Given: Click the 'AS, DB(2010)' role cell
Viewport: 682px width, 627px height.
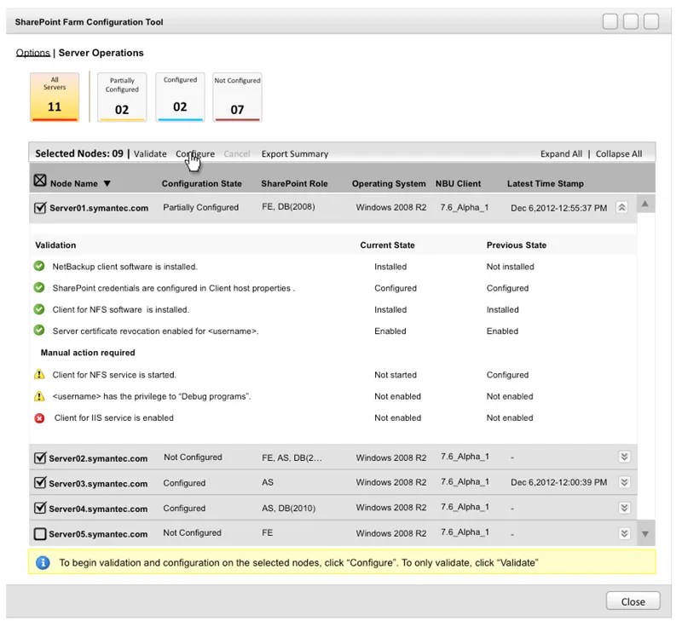Looking at the screenshot, I should point(289,508).
